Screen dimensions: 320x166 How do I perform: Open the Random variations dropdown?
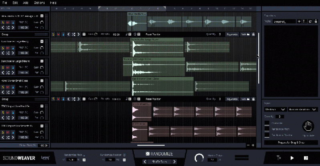point(302,109)
